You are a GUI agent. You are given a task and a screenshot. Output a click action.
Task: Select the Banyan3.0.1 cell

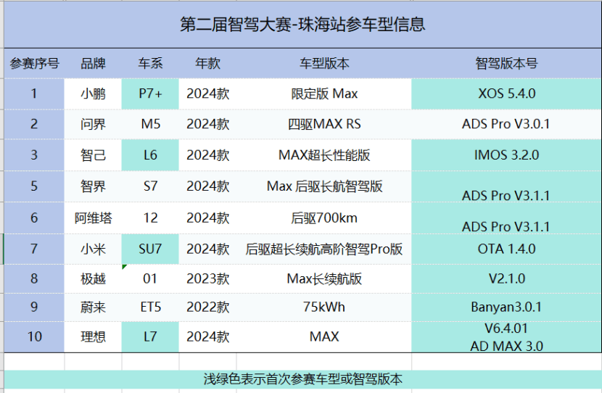tap(506, 307)
